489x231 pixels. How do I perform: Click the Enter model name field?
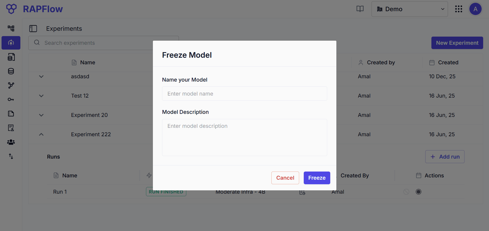pos(244,94)
